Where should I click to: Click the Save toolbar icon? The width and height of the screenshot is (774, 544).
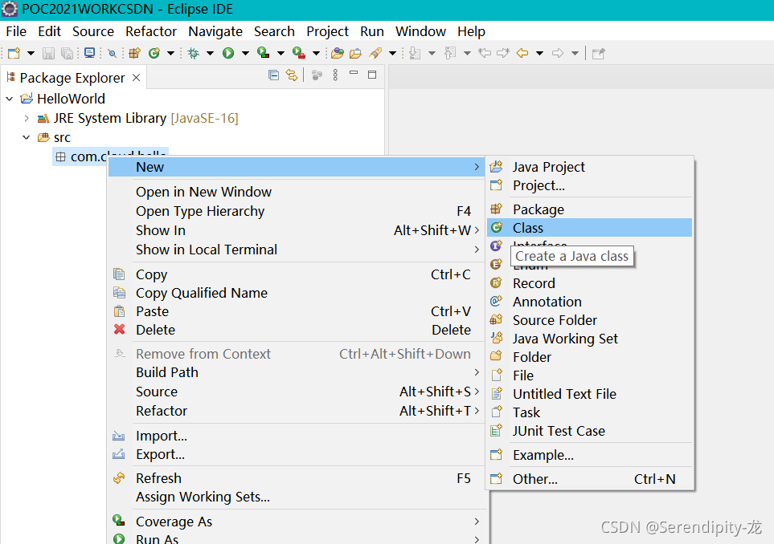(48, 53)
